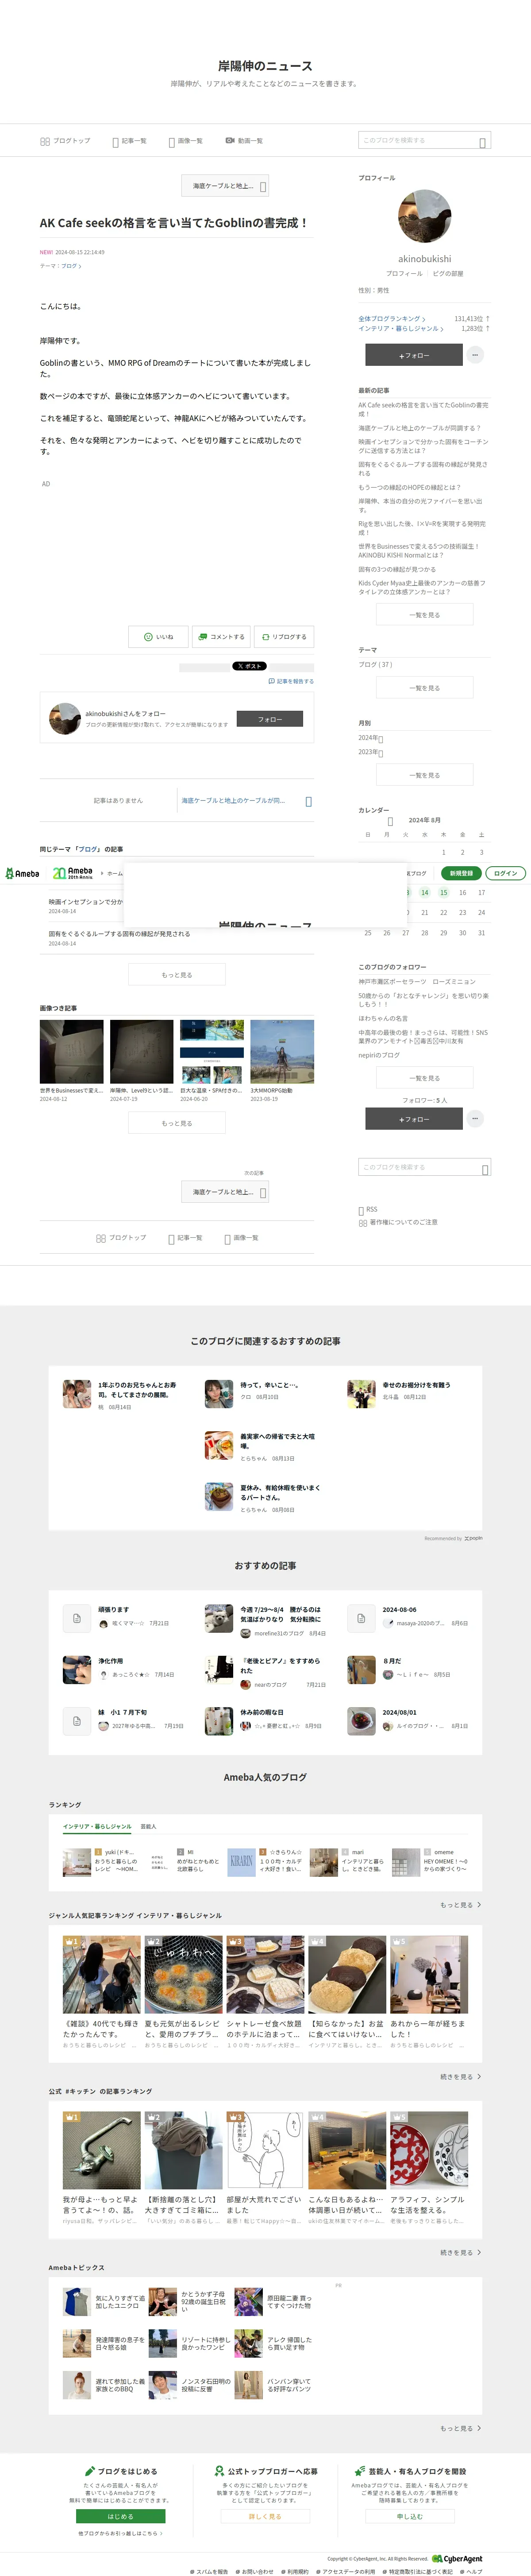Click the green はじめる button
The image size is (531, 2576).
(x=121, y=2517)
